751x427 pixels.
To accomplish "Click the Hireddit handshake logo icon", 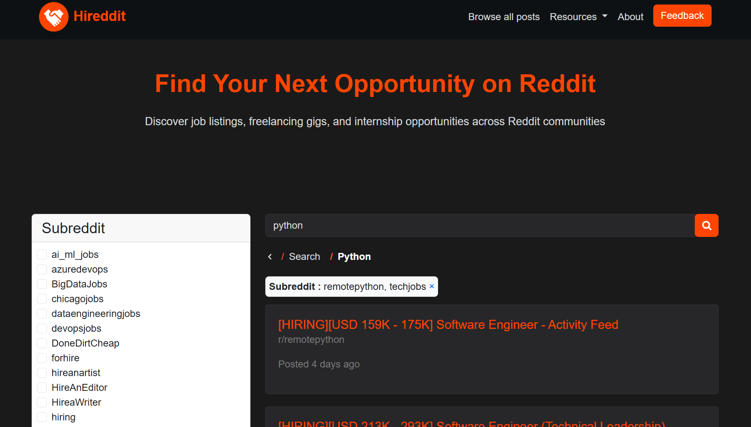I will [54, 17].
